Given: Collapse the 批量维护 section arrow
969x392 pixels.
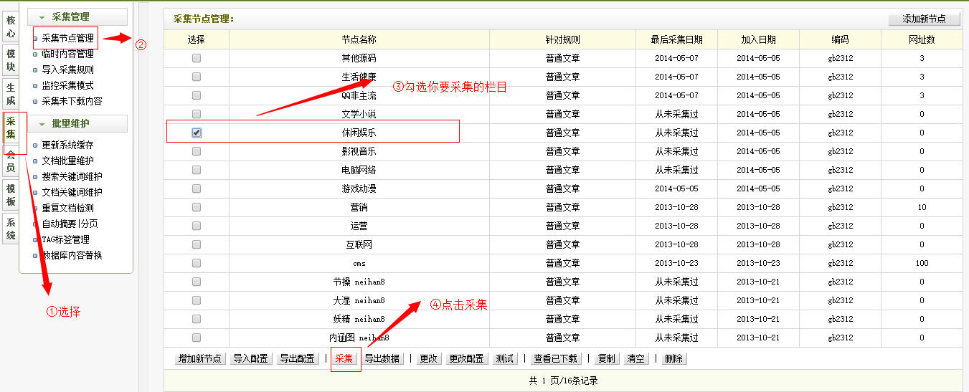Looking at the screenshot, I should (x=42, y=124).
